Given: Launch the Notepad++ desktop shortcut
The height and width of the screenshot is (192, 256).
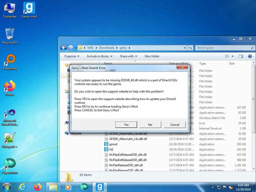Looking at the screenshot, I should (10, 140).
